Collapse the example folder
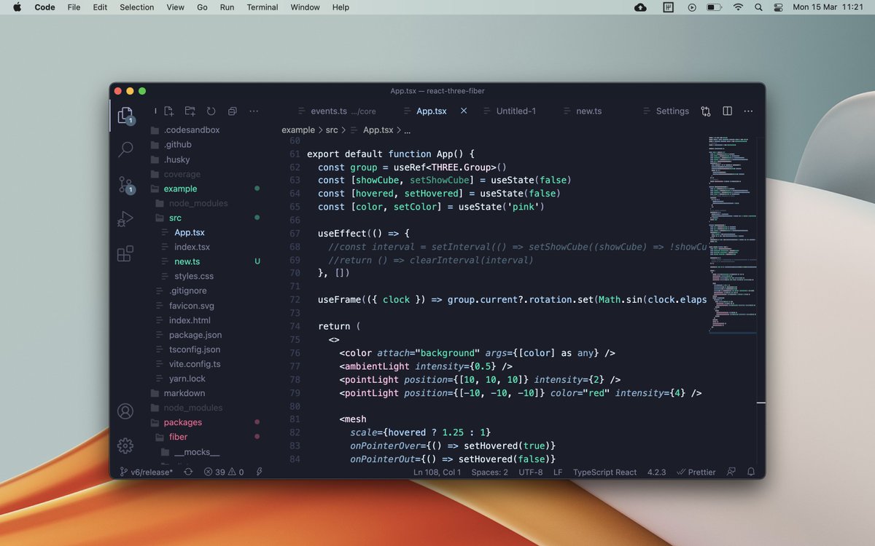The height and width of the screenshot is (546, 875). click(x=180, y=189)
